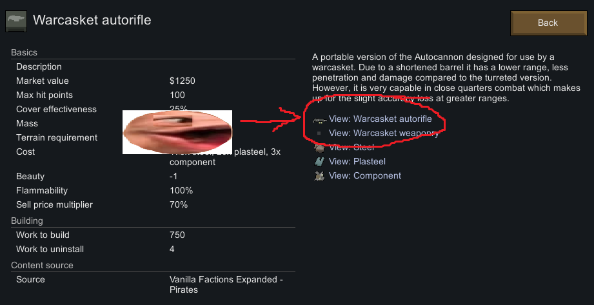Click the Plasteel resource icon
Image resolution: width=594 pixels, height=305 pixels.
[x=319, y=162]
